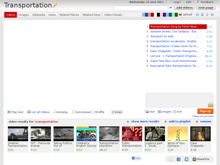Click the Play next icon
Screen dimensions: 220x165
click(9, 112)
